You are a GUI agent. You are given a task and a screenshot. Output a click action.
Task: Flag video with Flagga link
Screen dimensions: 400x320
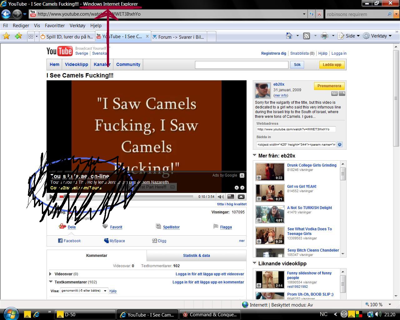[x=226, y=227]
